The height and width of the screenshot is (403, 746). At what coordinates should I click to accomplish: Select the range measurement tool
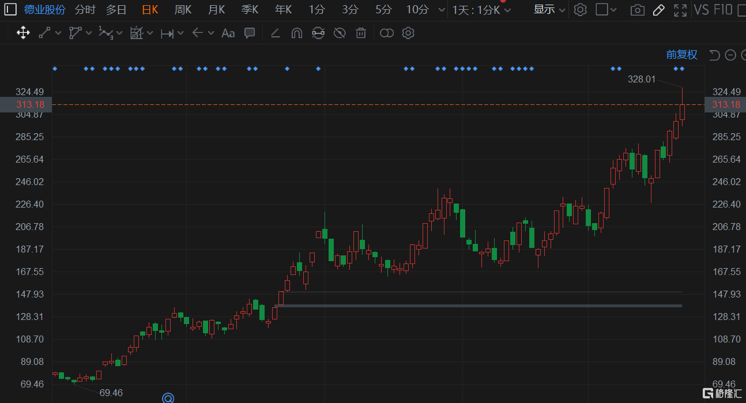point(167,33)
